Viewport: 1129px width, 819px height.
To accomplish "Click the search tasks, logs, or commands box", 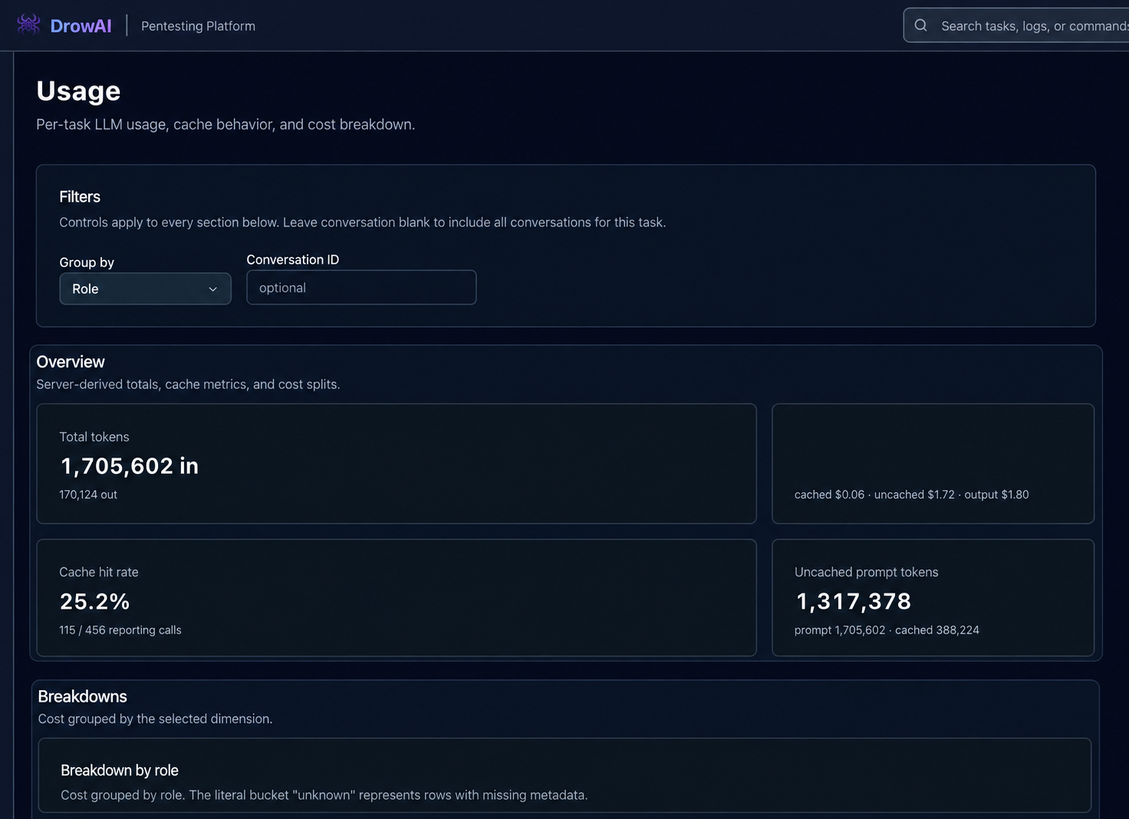I will [1016, 25].
